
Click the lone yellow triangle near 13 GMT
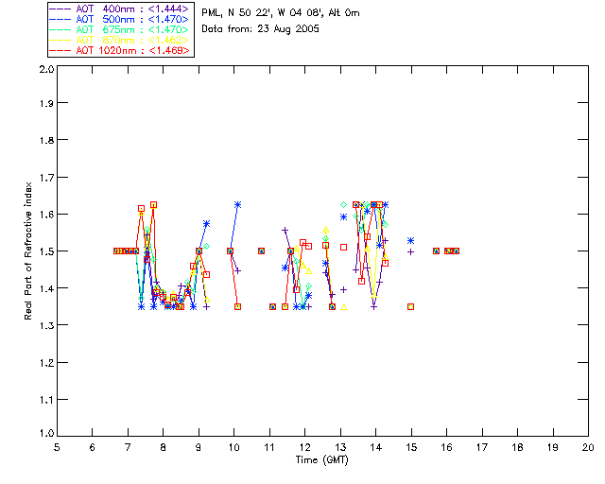click(x=344, y=307)
